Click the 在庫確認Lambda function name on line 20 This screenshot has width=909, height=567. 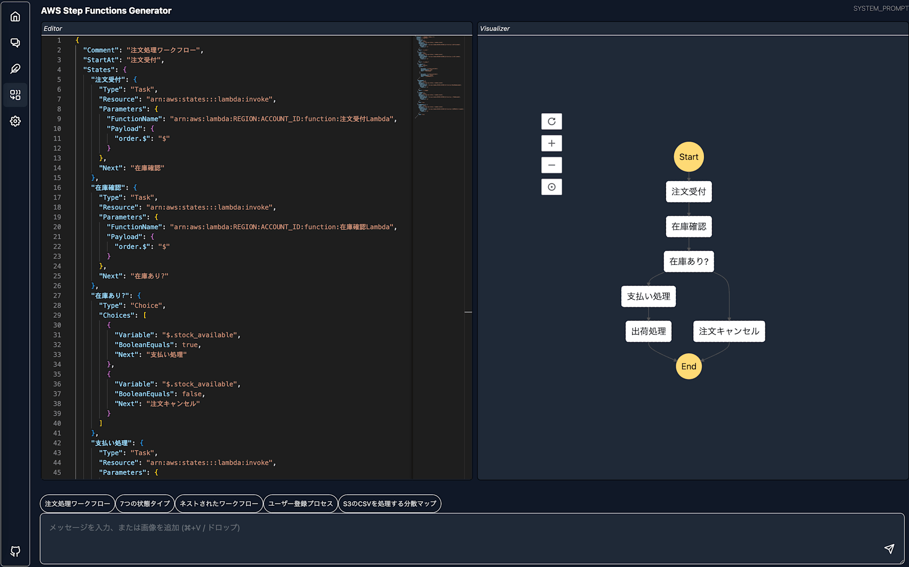pos(366,227)
